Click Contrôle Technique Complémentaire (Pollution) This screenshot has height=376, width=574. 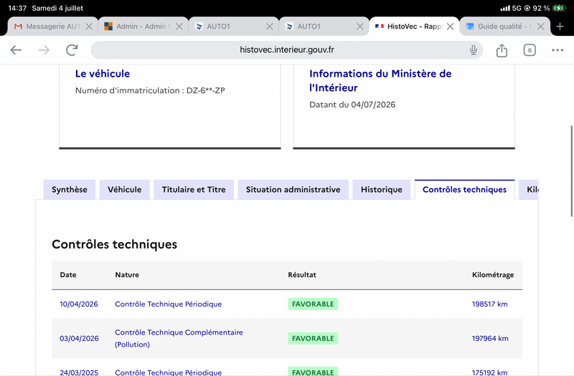point(179,338)
